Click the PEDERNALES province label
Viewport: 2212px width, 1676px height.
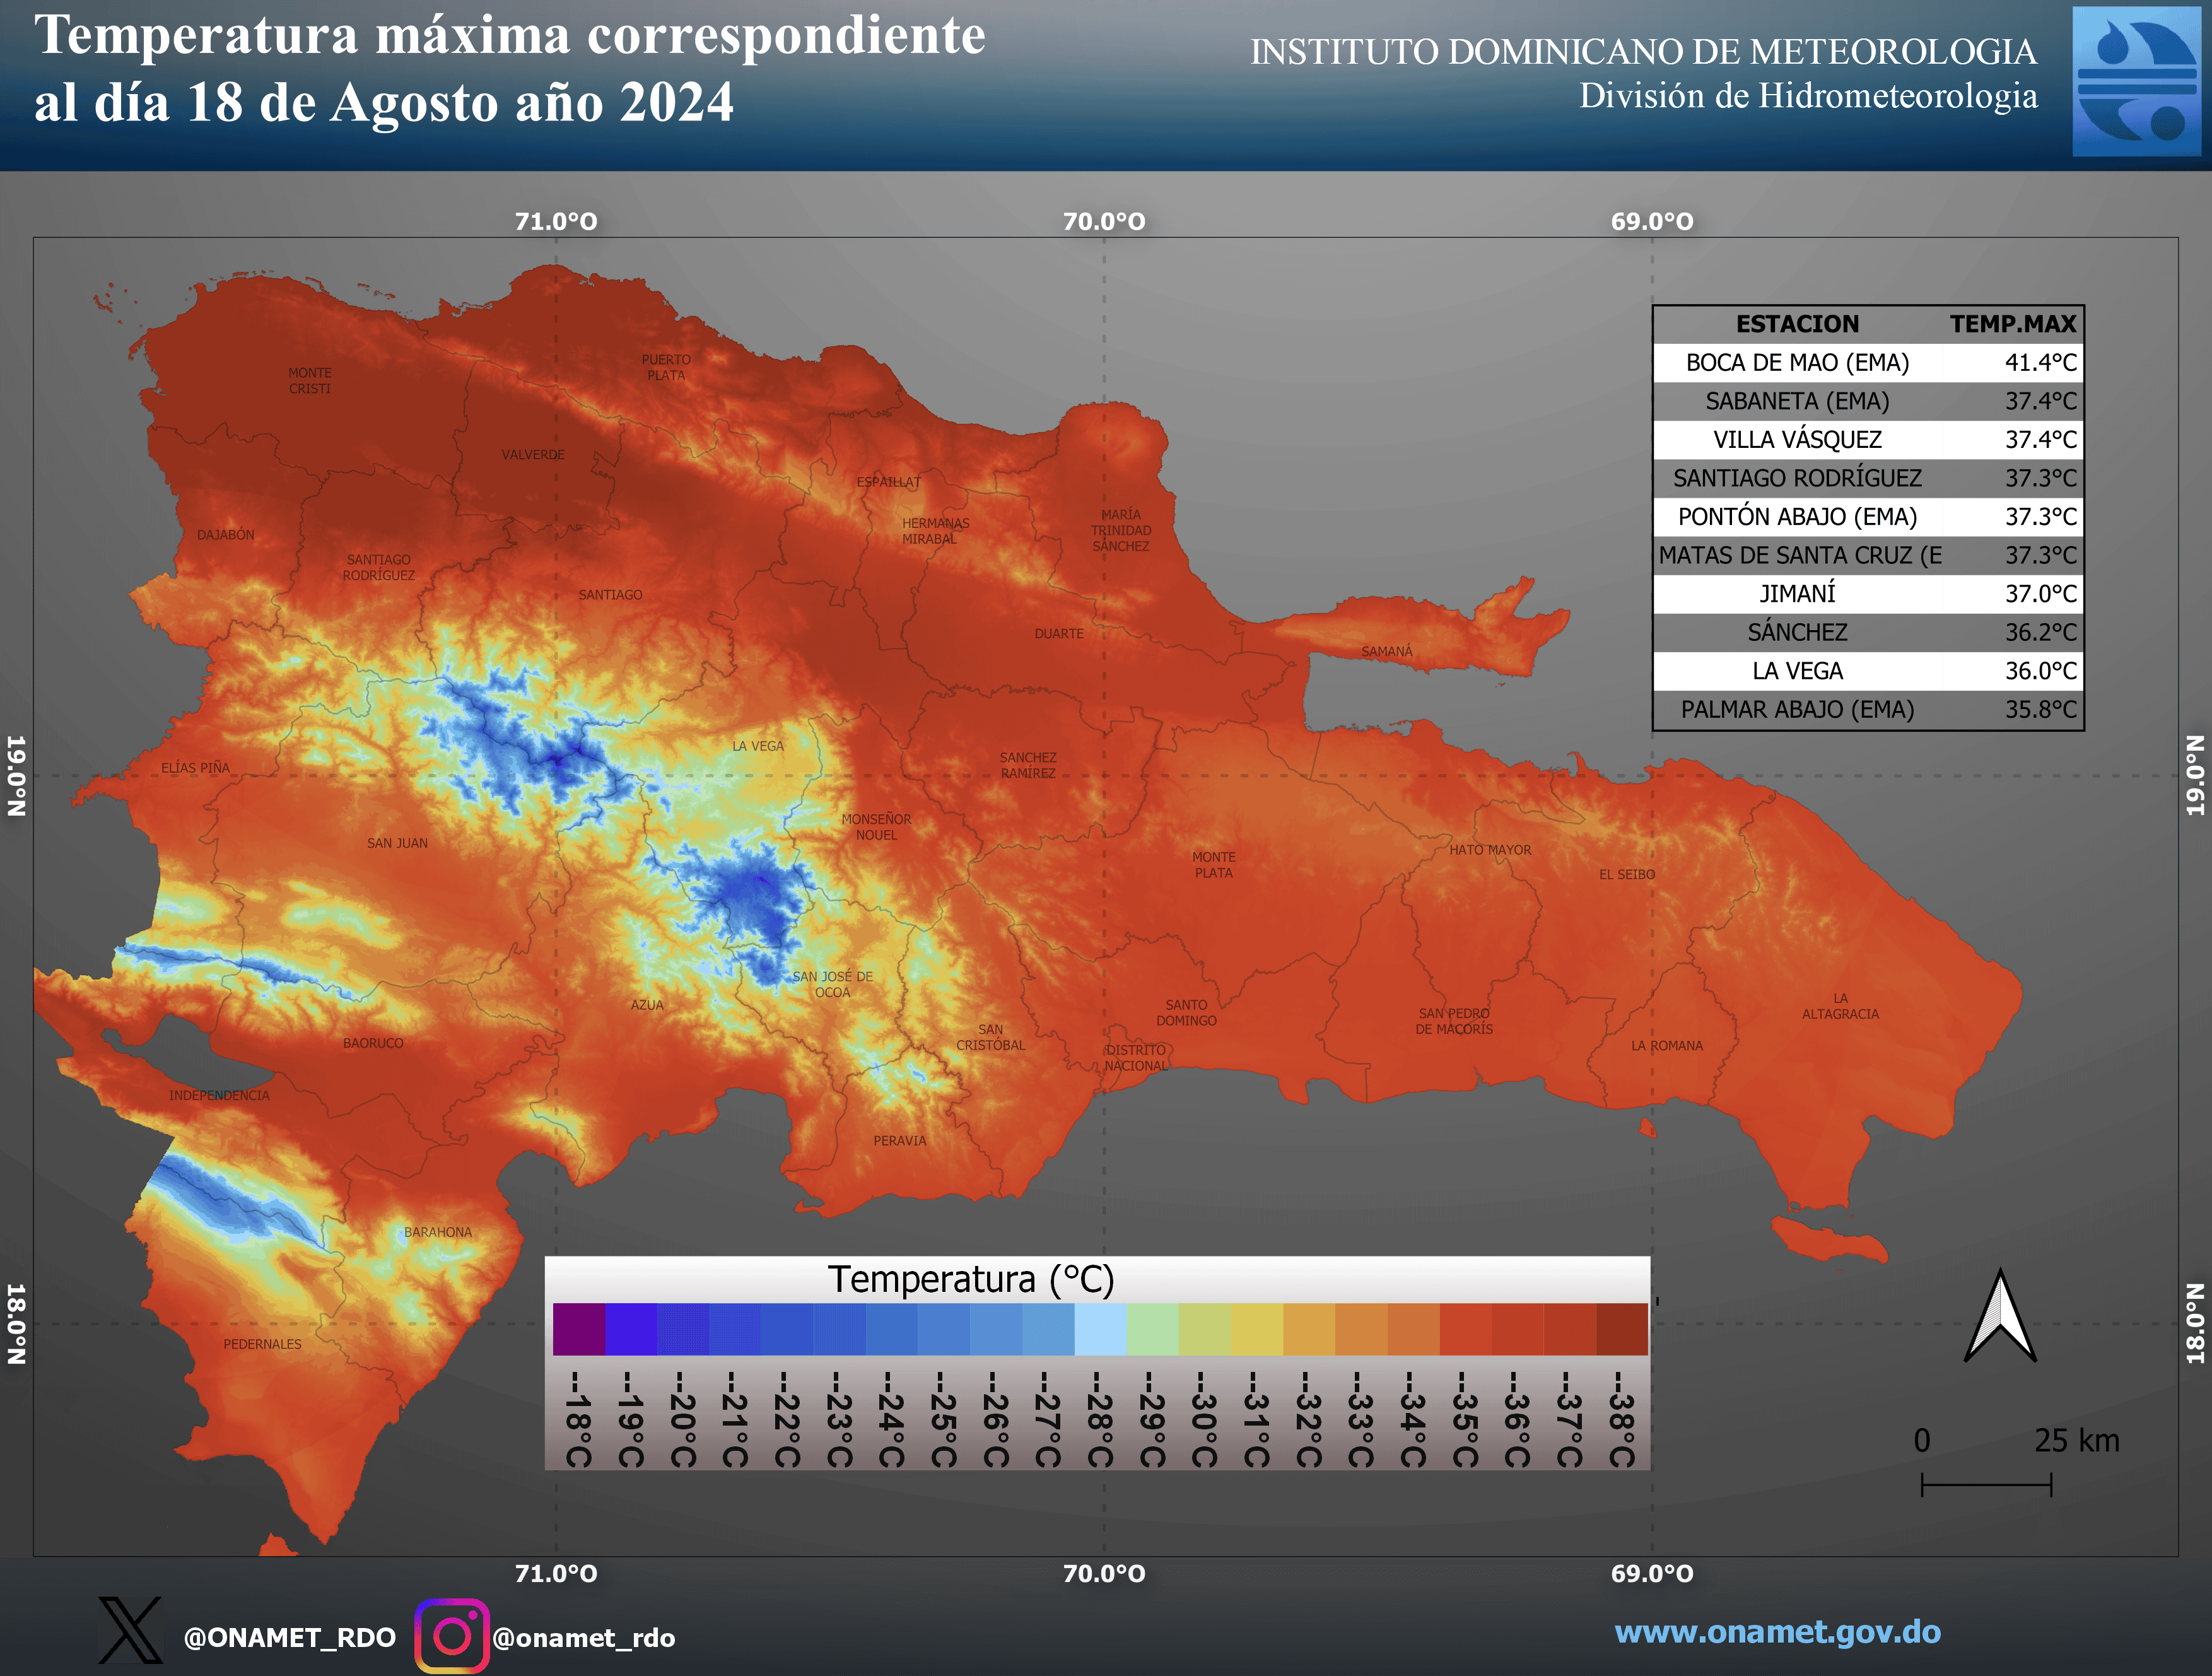[x=262, y=1344]
